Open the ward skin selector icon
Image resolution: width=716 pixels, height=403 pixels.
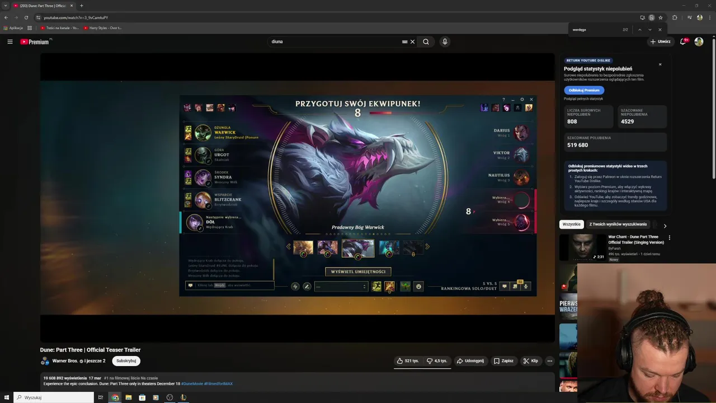coord(405,287)
